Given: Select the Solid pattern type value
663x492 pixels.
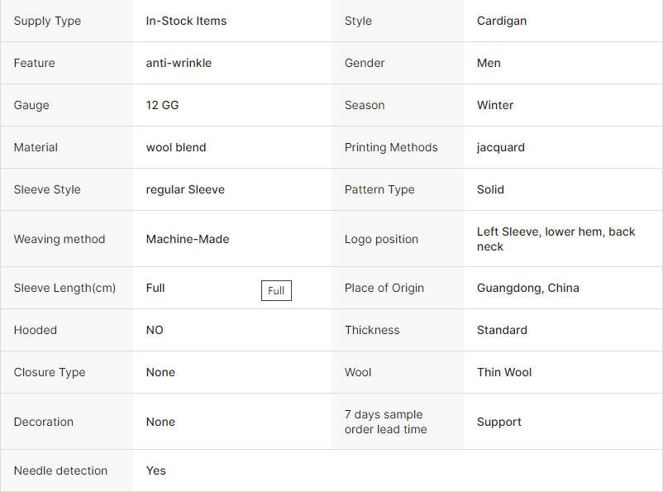Looking at the screenshot, I should [x=490, y=189].
